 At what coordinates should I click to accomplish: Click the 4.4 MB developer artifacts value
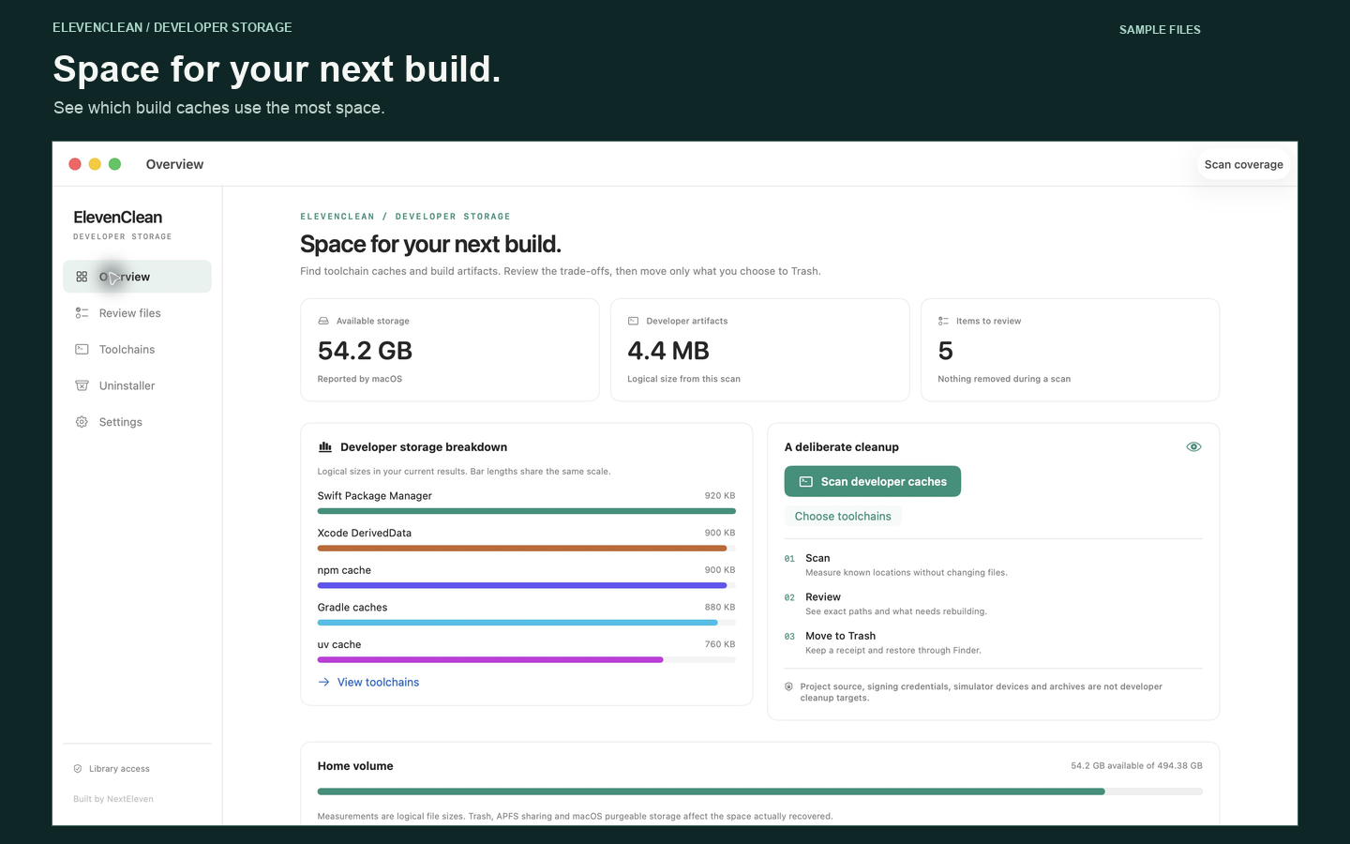pyautogui.click(x=668, y=351)
